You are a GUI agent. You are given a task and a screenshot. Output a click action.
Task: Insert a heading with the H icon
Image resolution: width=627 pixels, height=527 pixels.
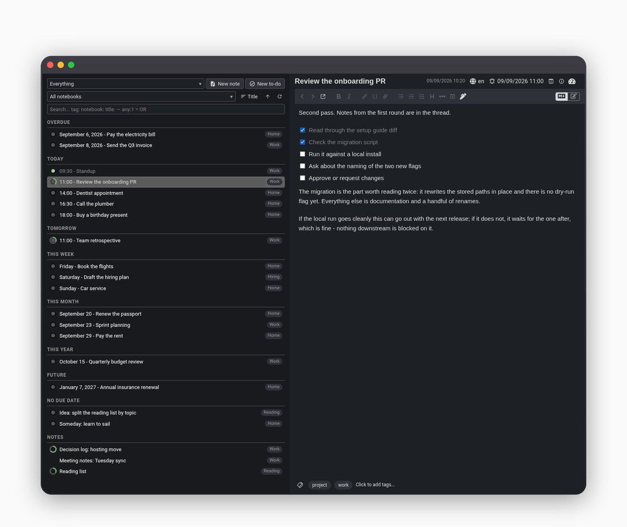(432, 97)
